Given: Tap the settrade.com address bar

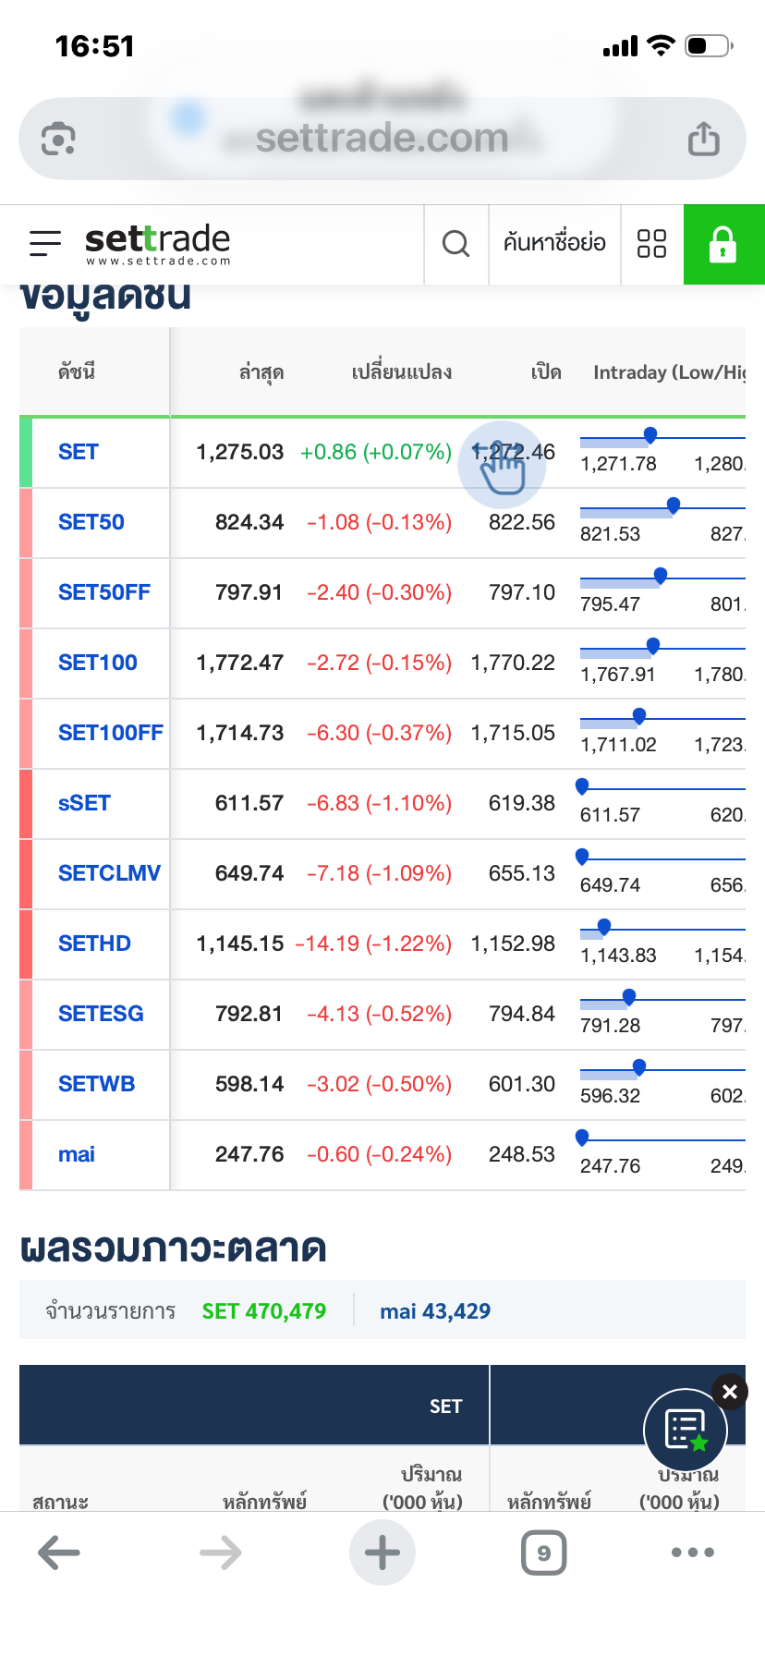Looking at the screenshot, I should tap(382, 140).
